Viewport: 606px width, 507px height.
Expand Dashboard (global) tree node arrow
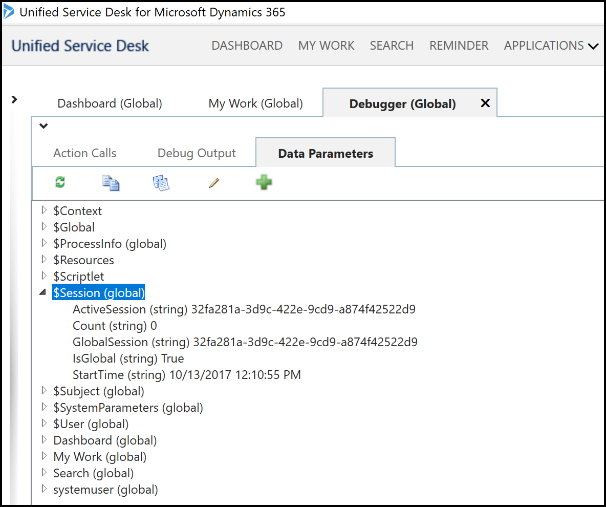(x=44, y=439)
